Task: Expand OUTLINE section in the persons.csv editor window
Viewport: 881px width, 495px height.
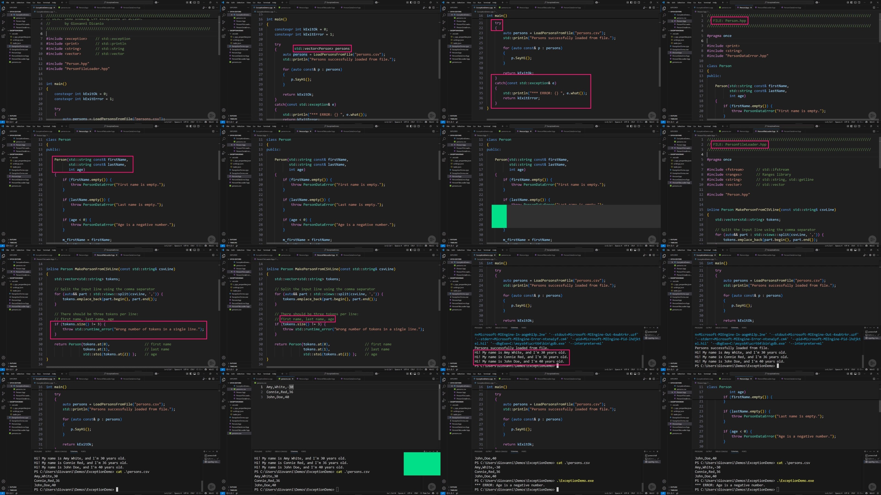Action: coord(233,487)
